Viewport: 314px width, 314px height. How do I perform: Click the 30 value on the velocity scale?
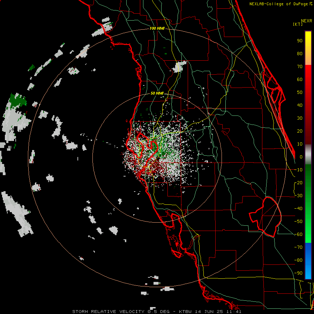point(300,118)
